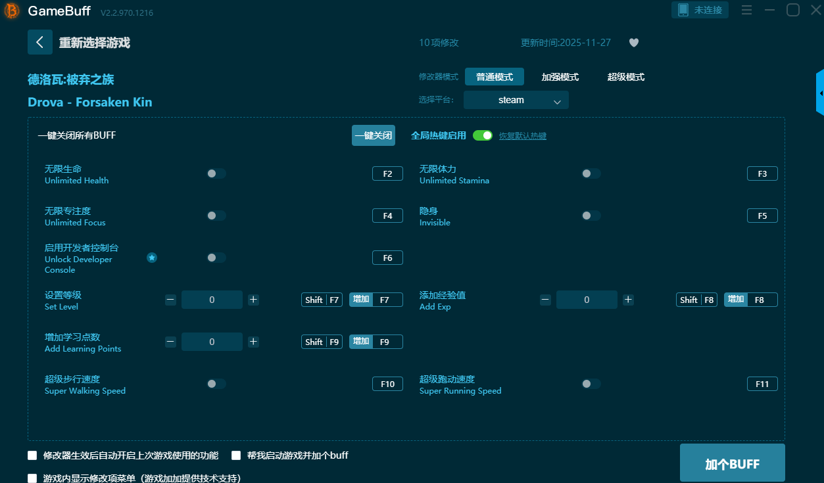Click the GameBuff logo icon
The height and width of the screenshot is (483, 824).
[x=12, y=11]
